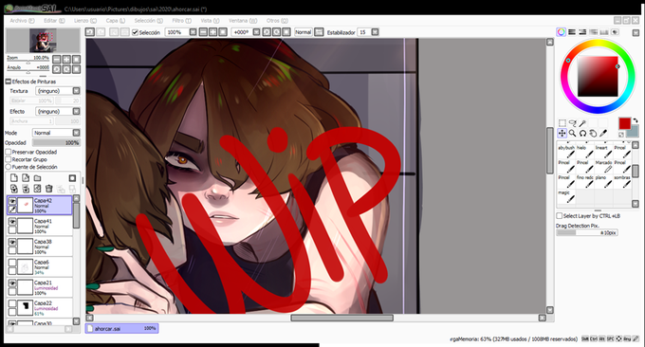Show layer Capa6 using visibility box
This screenshot has height=347, width=645.
pos(12,263)
